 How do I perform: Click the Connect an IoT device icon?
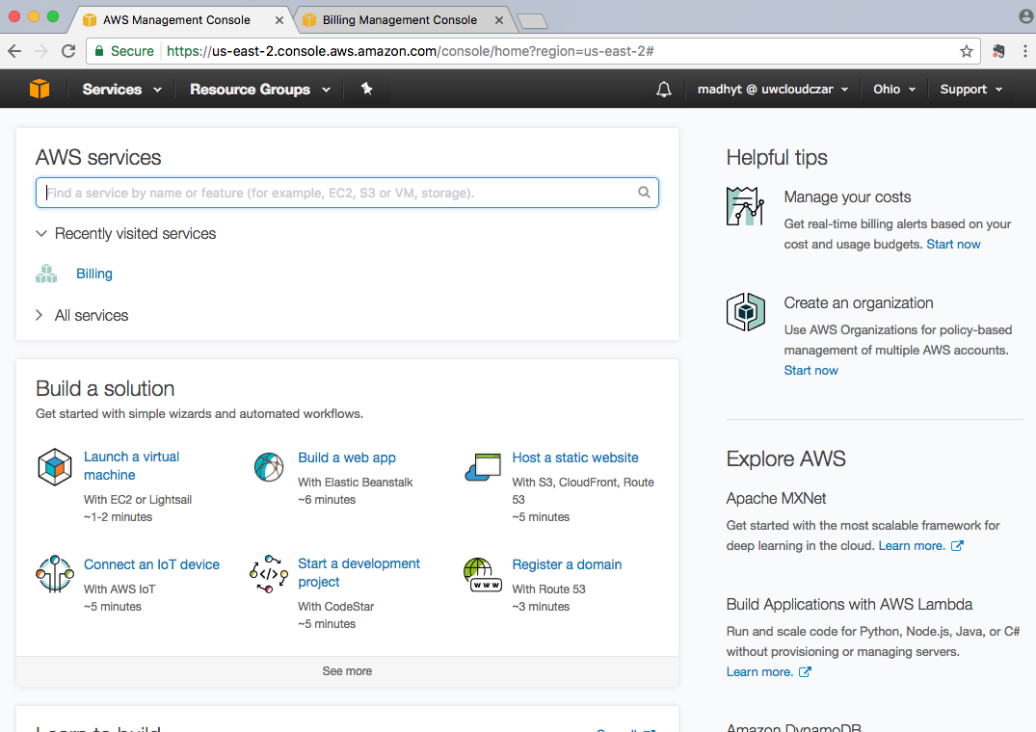coord(55,574)
